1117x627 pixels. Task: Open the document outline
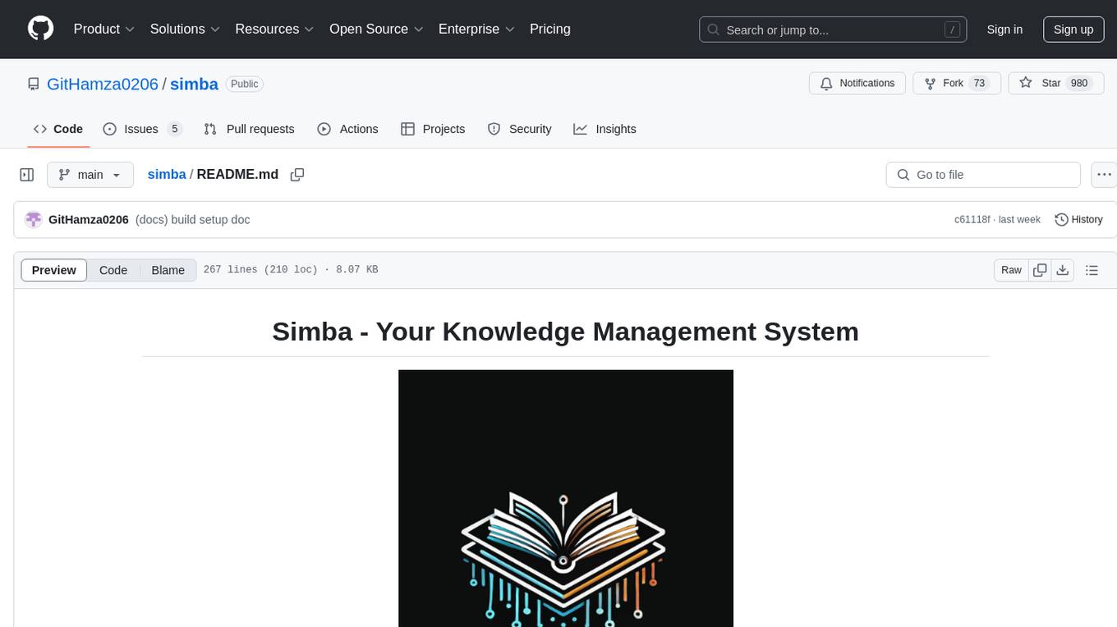(1092, 270)
